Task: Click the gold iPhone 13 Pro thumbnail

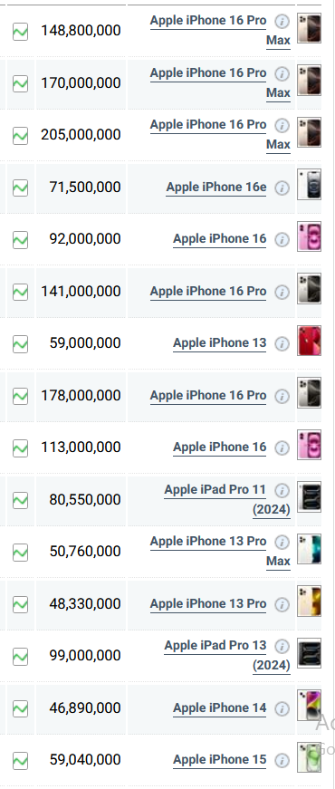Action: 310,601
